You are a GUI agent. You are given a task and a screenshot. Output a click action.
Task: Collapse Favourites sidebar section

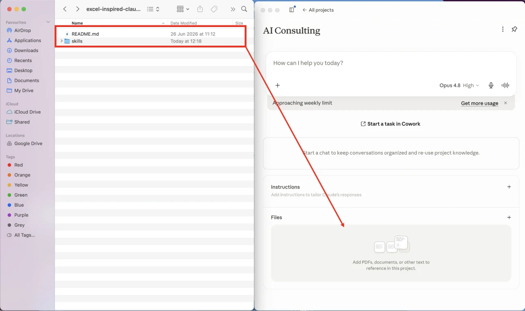(48, 22)
